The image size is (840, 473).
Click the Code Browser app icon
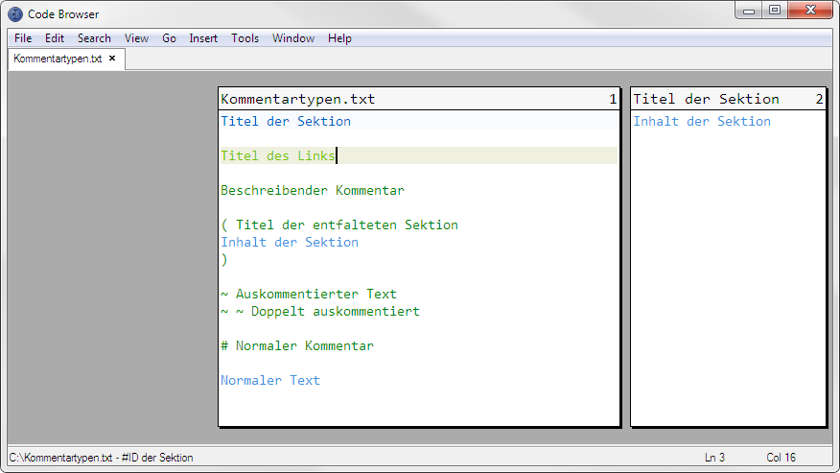point(15,14)
